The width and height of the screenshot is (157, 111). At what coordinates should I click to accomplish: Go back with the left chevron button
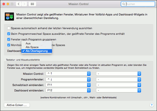tap(19, 4)
